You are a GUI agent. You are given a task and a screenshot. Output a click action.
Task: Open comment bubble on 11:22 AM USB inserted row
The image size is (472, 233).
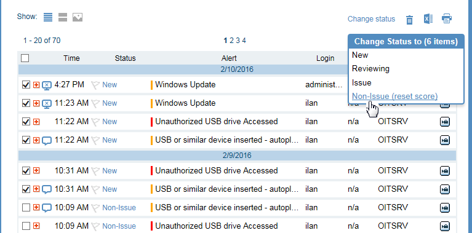pos(47,140)
